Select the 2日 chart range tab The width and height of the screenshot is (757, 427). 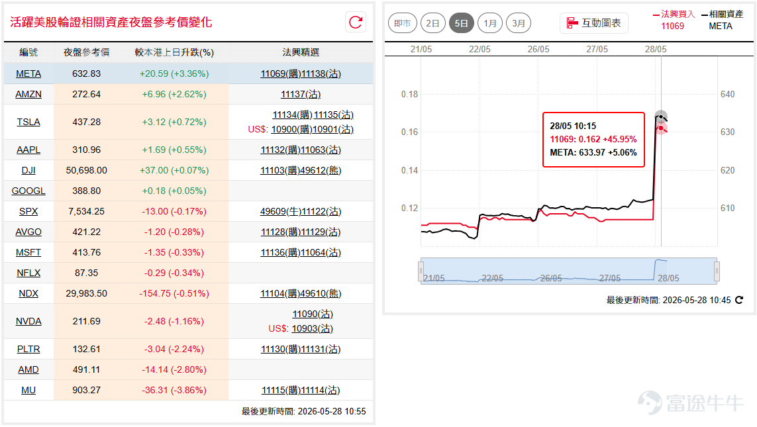click(432, 23)
